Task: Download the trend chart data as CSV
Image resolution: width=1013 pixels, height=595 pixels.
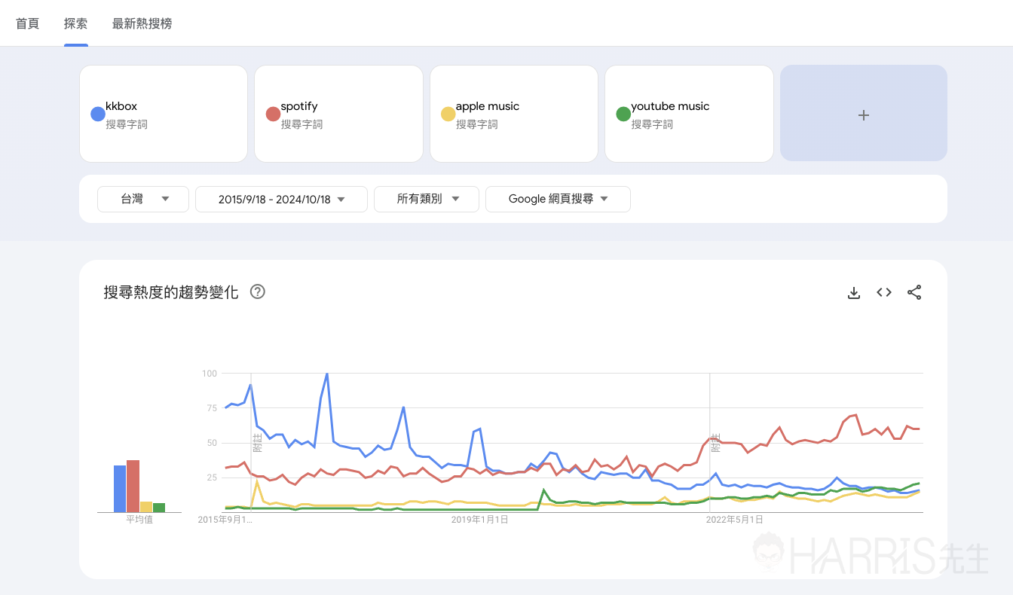Action: point(854,293)
